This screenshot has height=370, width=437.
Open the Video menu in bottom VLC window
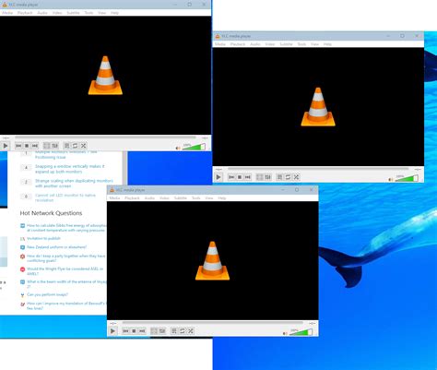click(164, 198)
